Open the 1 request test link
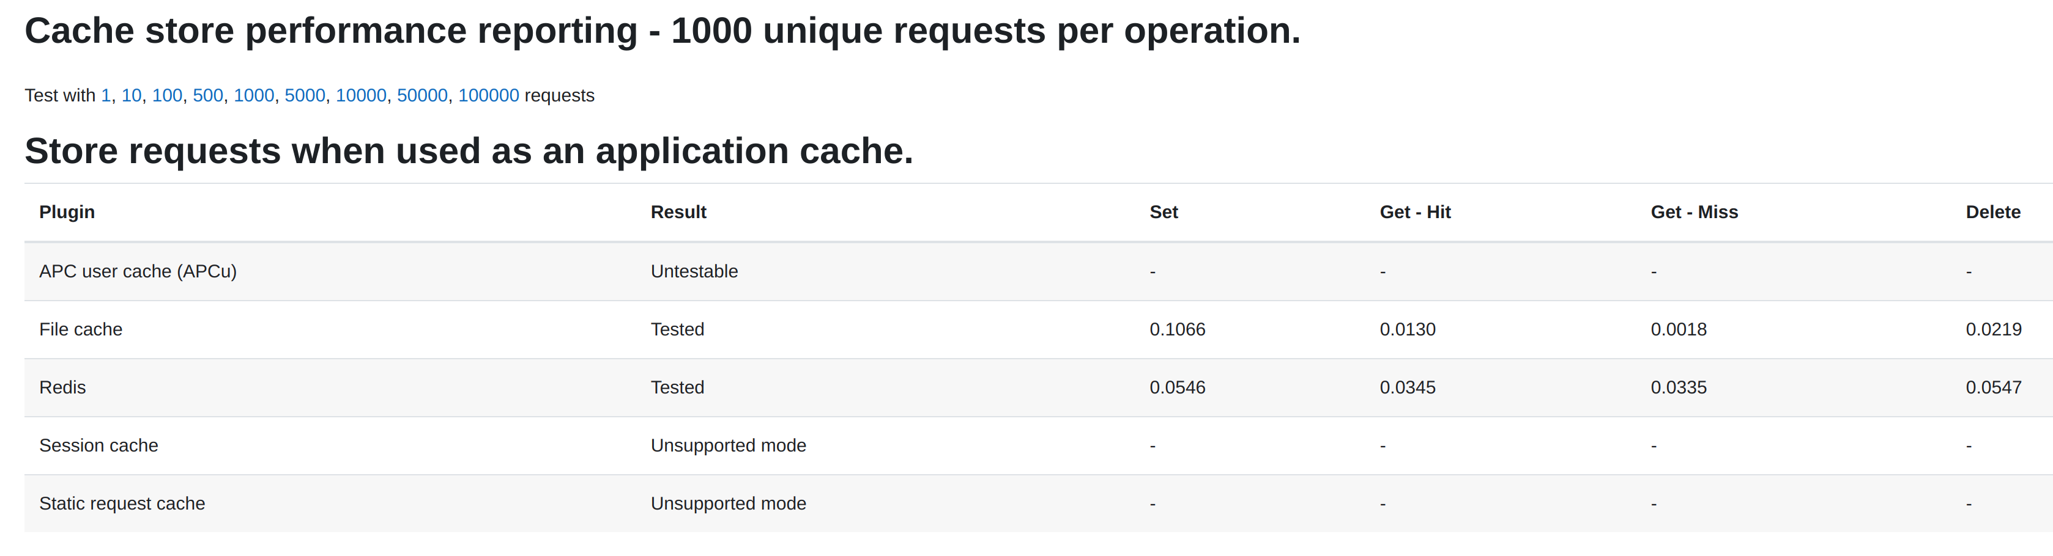This screenshot has height=556, width=2053. coord(105,95)
